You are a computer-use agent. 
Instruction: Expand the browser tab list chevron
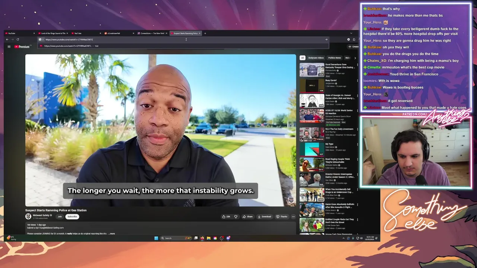coord(351,33)
